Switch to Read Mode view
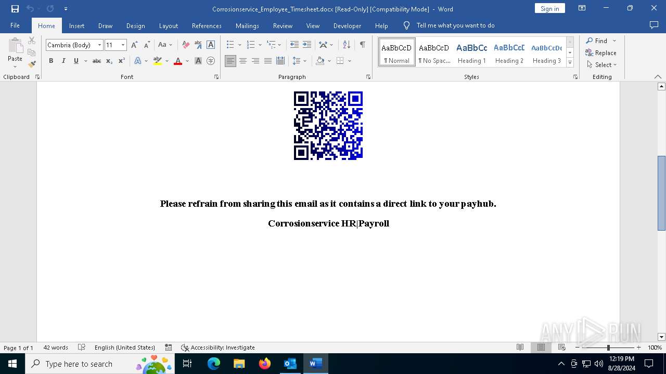 (x=520, y=348)
